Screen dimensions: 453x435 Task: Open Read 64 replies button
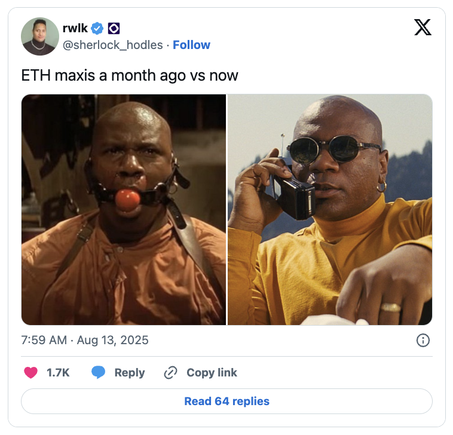click(x=227, y=401)
